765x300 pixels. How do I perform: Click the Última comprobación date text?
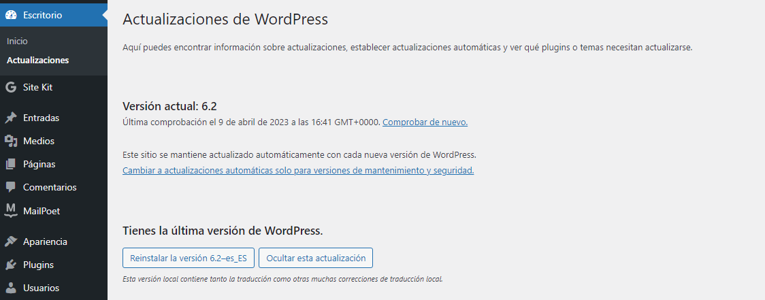(251, 122)
